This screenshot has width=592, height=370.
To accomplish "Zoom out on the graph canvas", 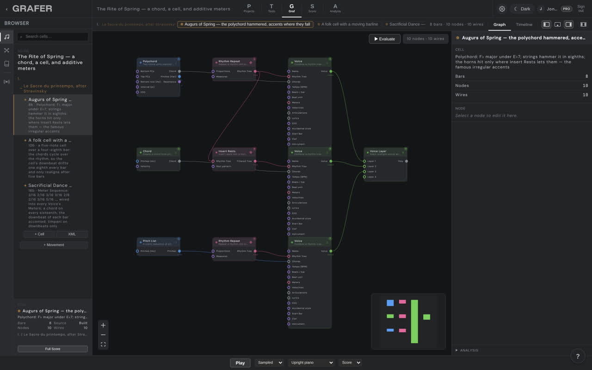I will coord(103,335).
